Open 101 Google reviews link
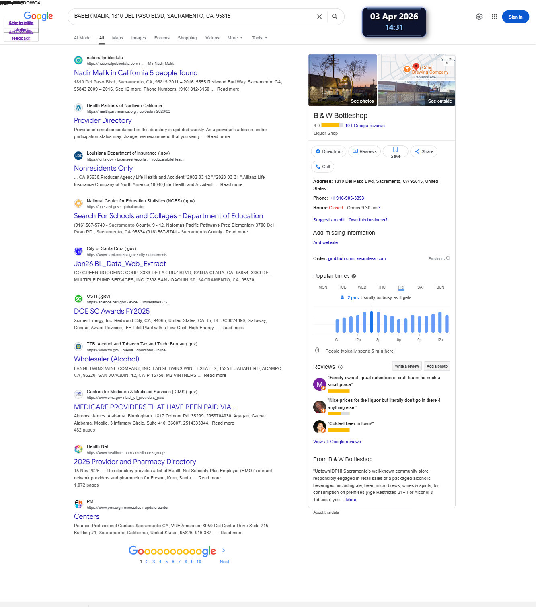This screenshot has width=542, height=607. pos(365,126)
